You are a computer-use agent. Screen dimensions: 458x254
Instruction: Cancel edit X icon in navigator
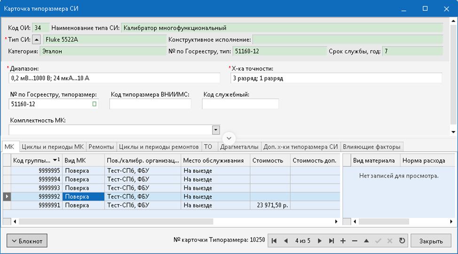tap(390, 241)
